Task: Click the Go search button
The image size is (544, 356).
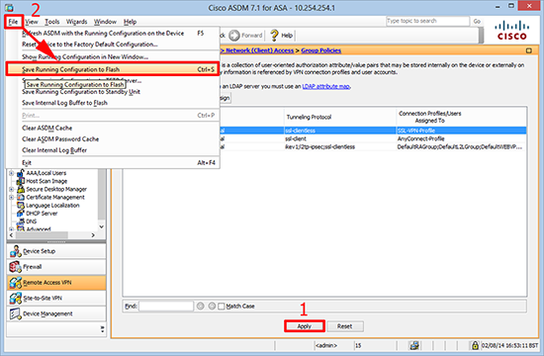Action: coord(477,21)
